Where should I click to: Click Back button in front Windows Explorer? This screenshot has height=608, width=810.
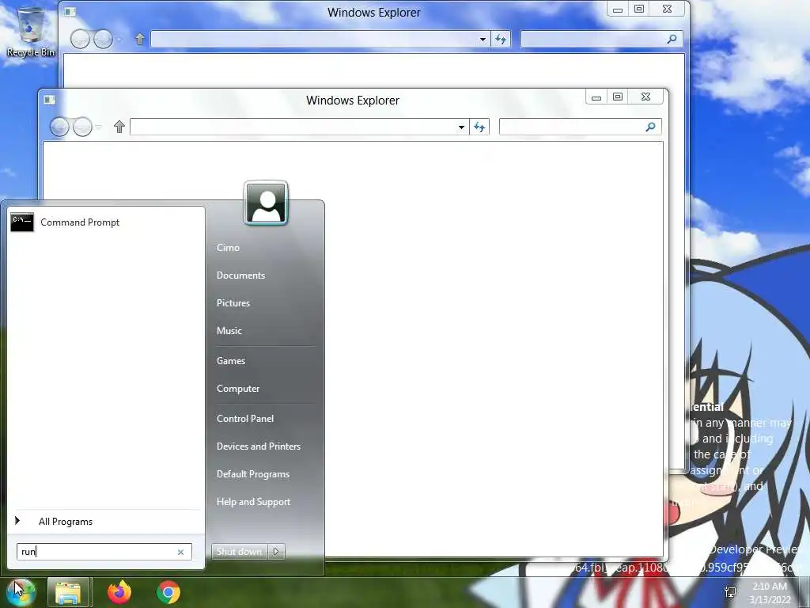[x=59, y=127]
